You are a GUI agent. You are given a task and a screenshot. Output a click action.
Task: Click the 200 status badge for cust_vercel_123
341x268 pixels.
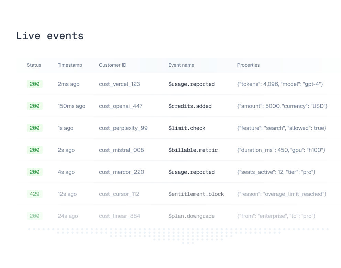tap(34, 84)
